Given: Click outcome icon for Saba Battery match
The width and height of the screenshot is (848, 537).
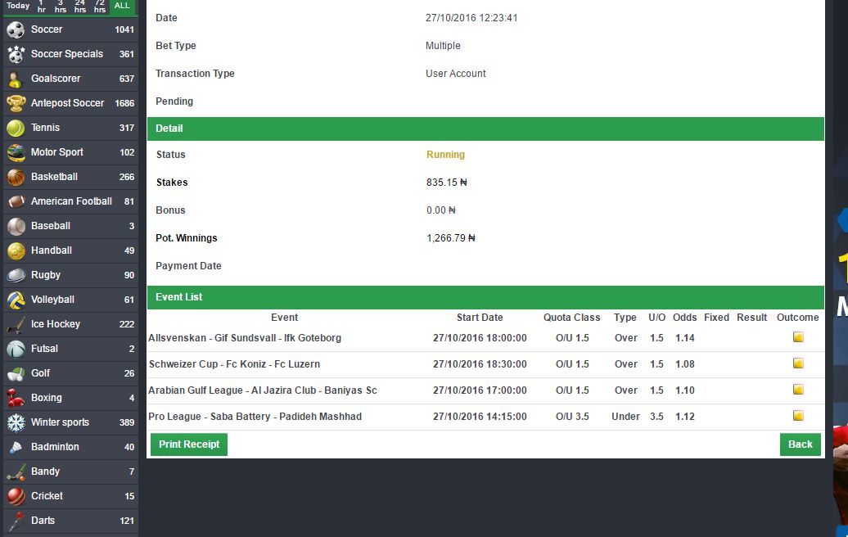Looking at the screenshot, I should click(798, 415).
